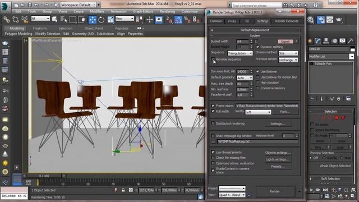
Task: Click the Dyn mem limit input field
Action: [x=243, y=71]
